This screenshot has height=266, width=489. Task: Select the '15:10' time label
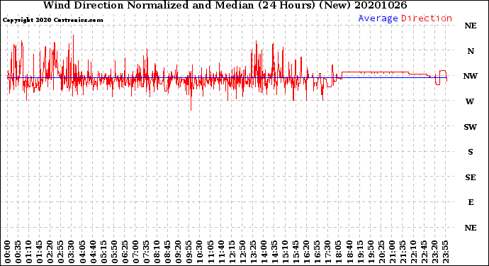[285, 252]
